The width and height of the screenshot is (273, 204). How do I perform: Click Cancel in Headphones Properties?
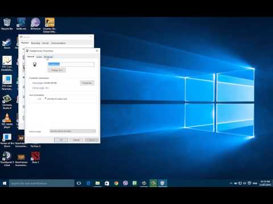(76, 140)
